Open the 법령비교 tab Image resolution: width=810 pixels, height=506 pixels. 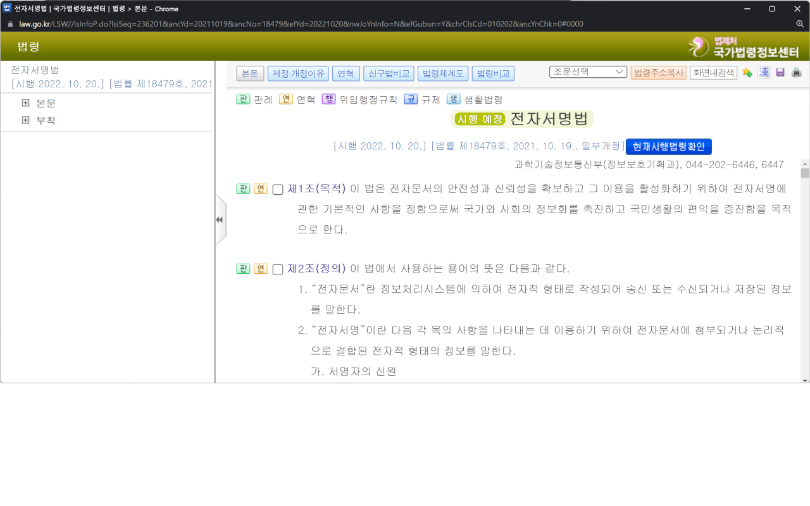click(493, 73)
